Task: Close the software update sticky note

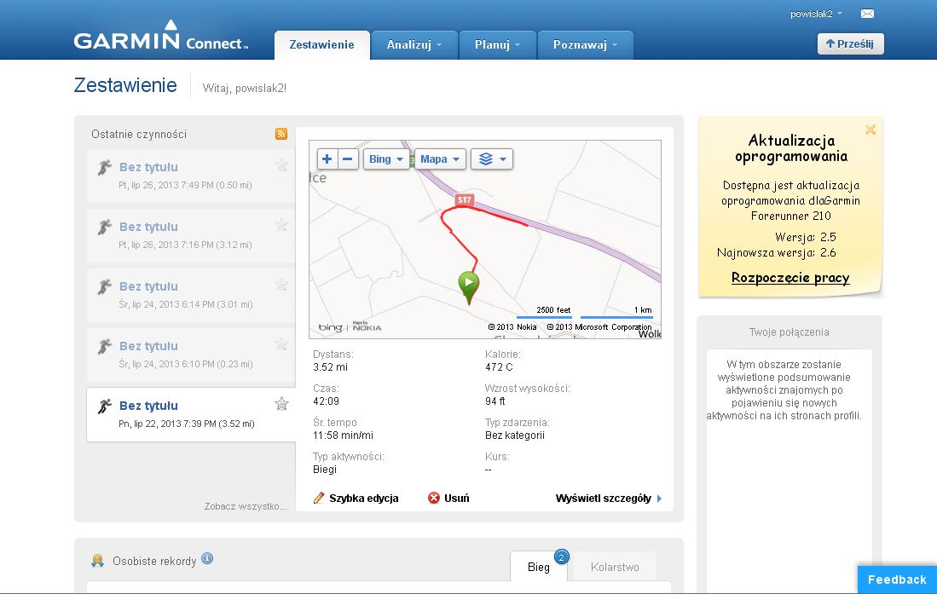Action: click(870, 130)
